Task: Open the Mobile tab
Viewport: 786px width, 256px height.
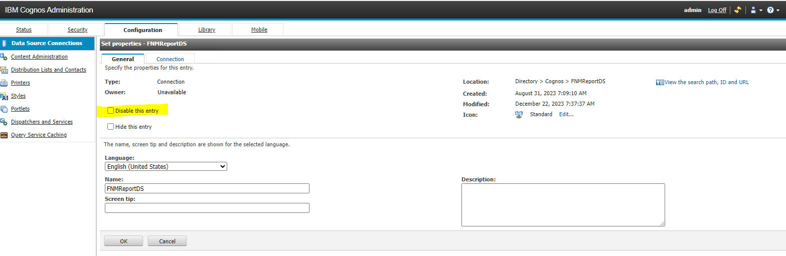Action: pos(259,30)
